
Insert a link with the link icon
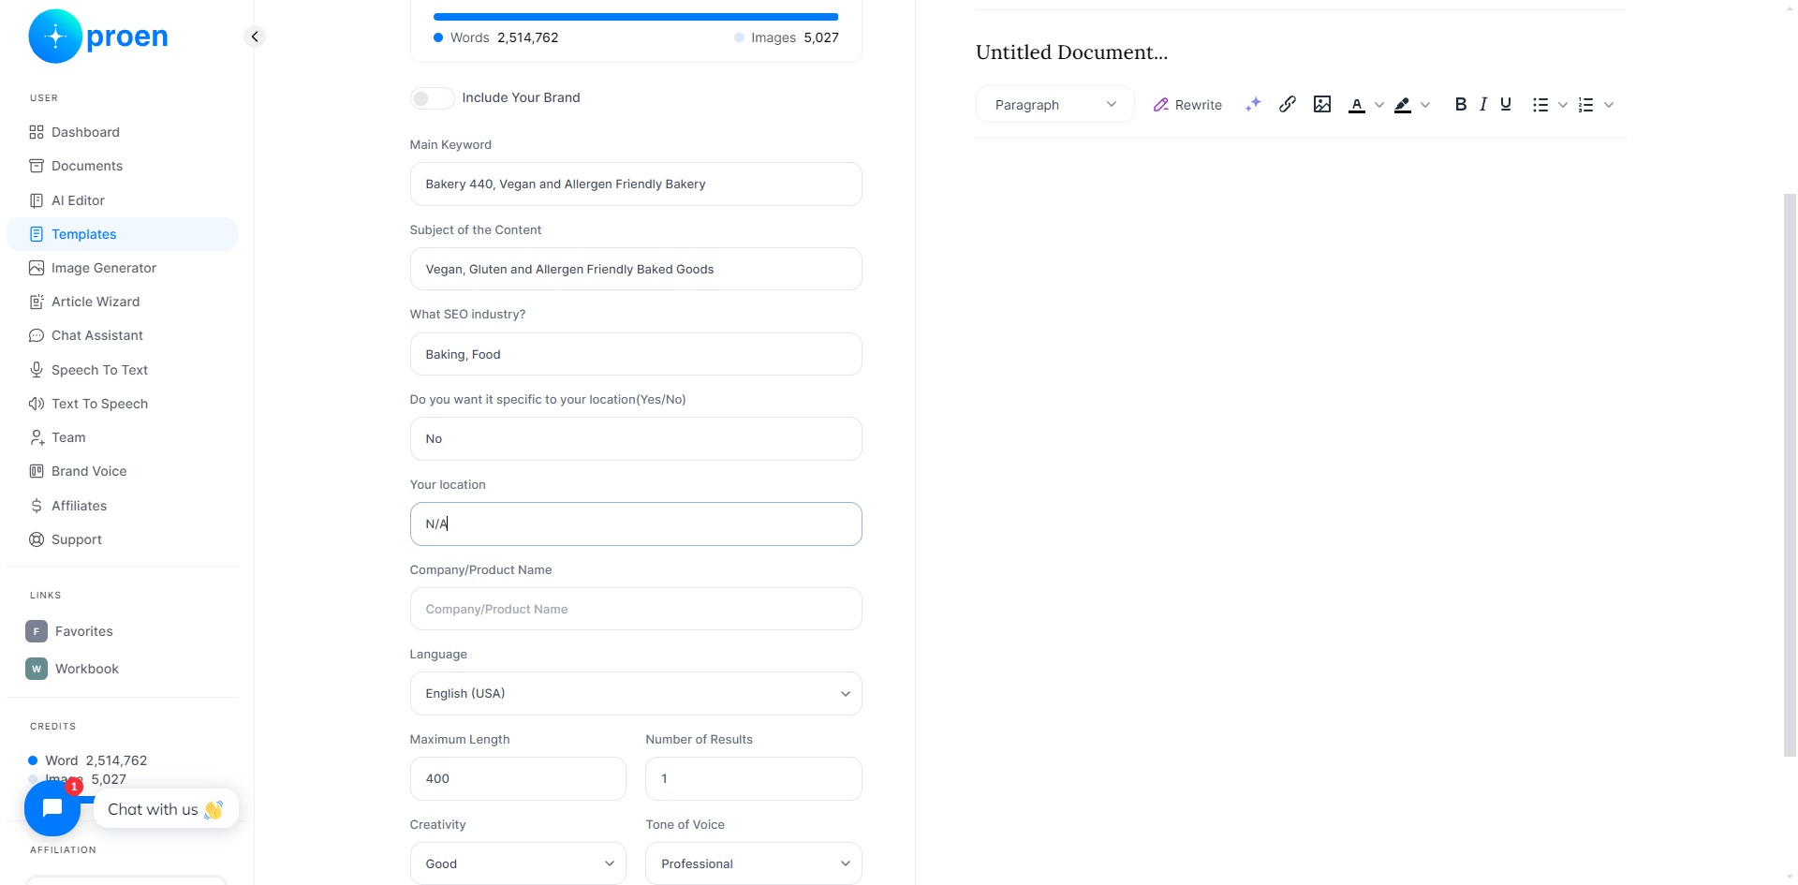tap(1288, 104)
